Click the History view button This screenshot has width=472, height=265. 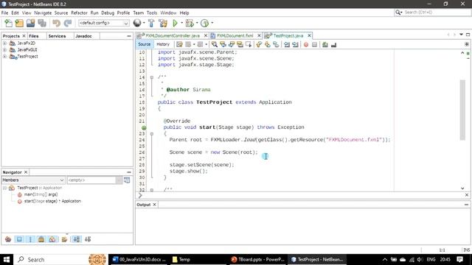tap(163, 44)
